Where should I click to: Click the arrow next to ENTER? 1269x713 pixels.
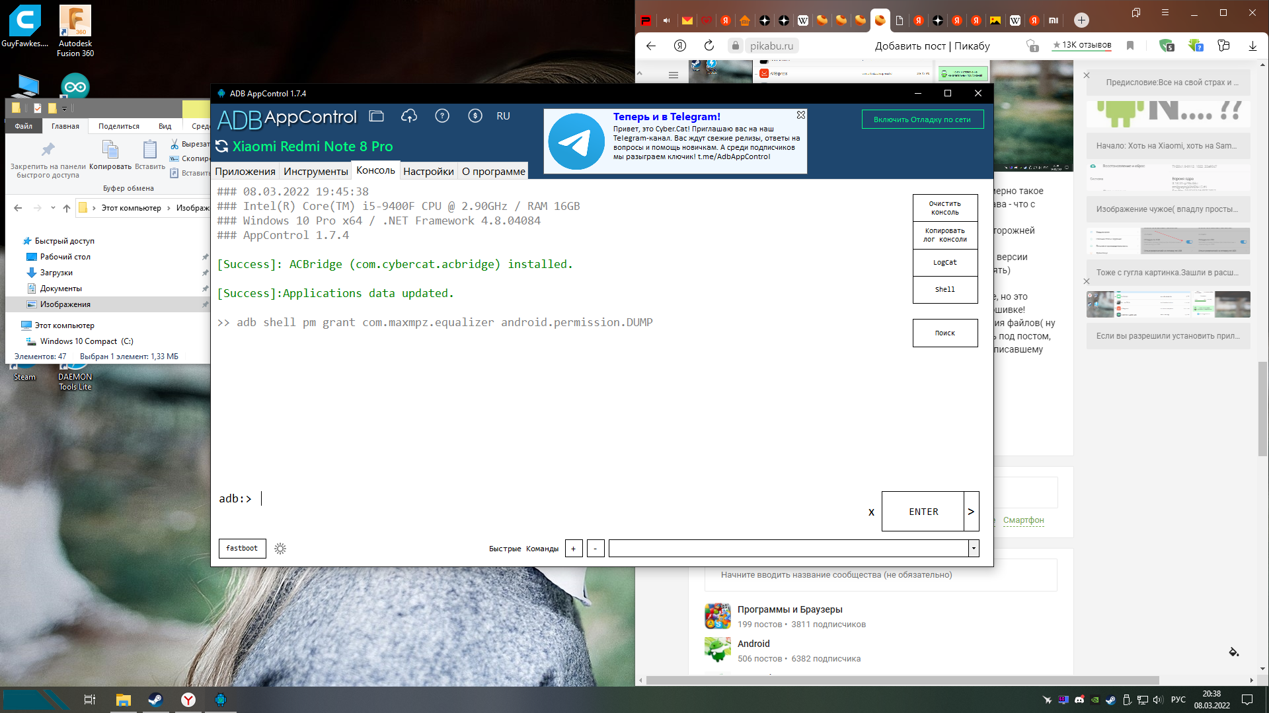[x=971, y=512]
